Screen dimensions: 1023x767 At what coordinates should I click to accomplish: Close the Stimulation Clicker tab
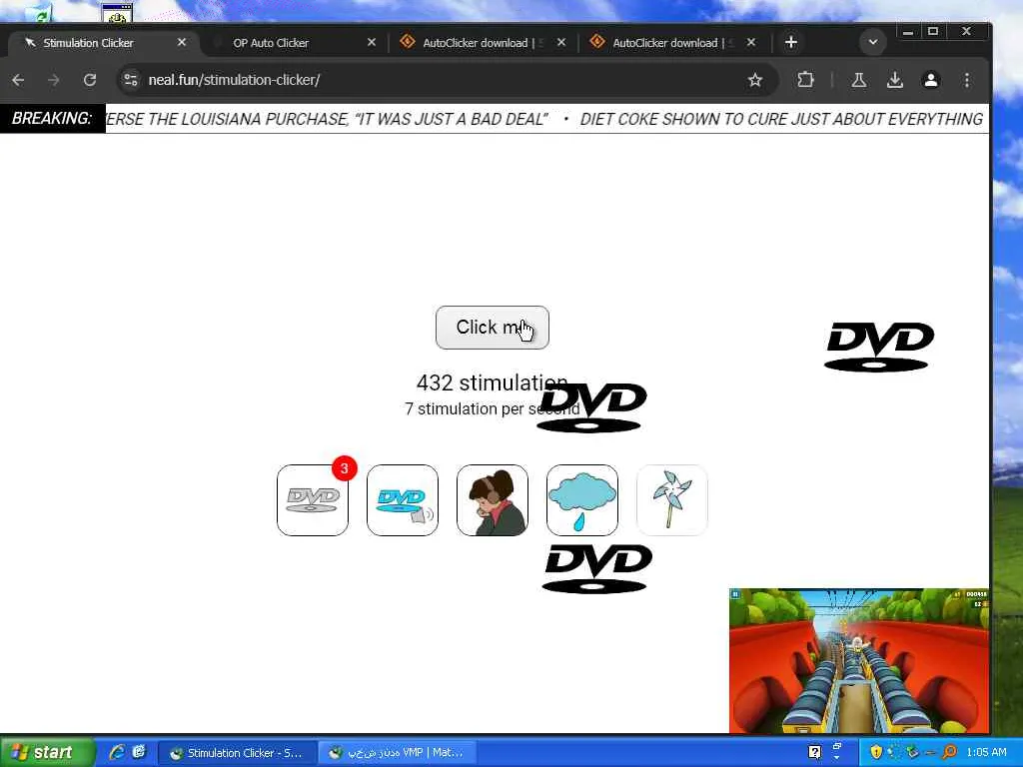coord(182,42)
